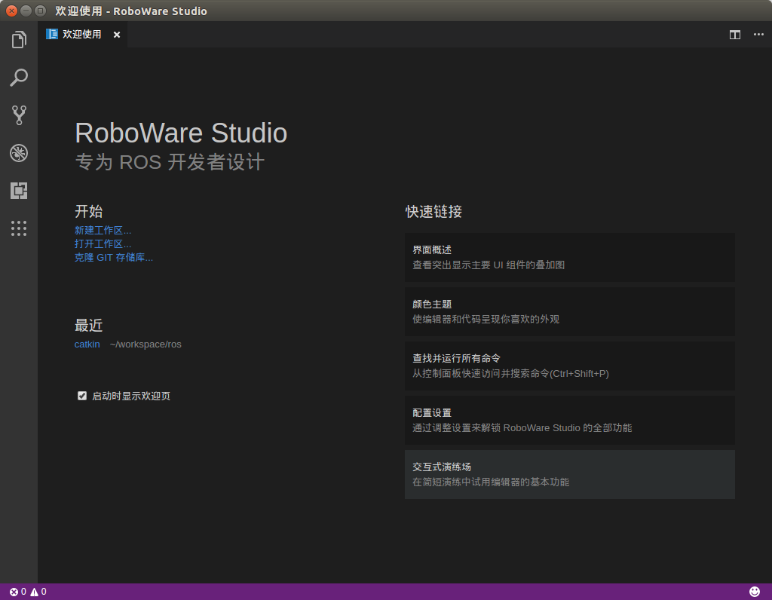This screenshot has width=772, height=600.
Task: Click the split editor icon
Action: (734, 35)
